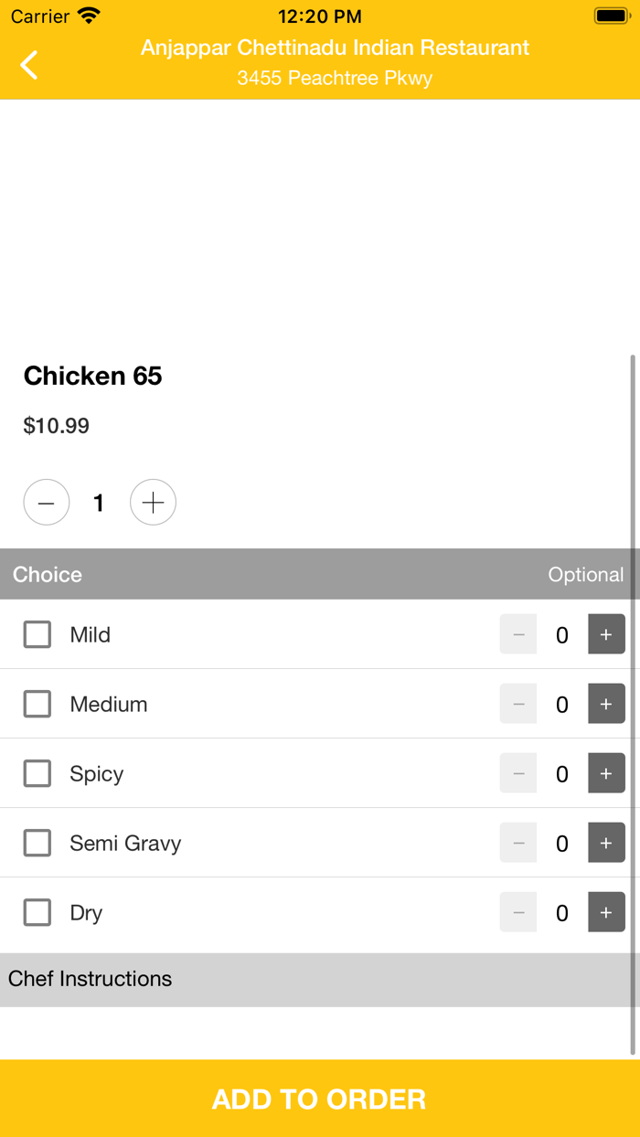This screenshot has height=1137, width=640.
Task: Select the Spicy checkbox
Action: coord(37,773)
